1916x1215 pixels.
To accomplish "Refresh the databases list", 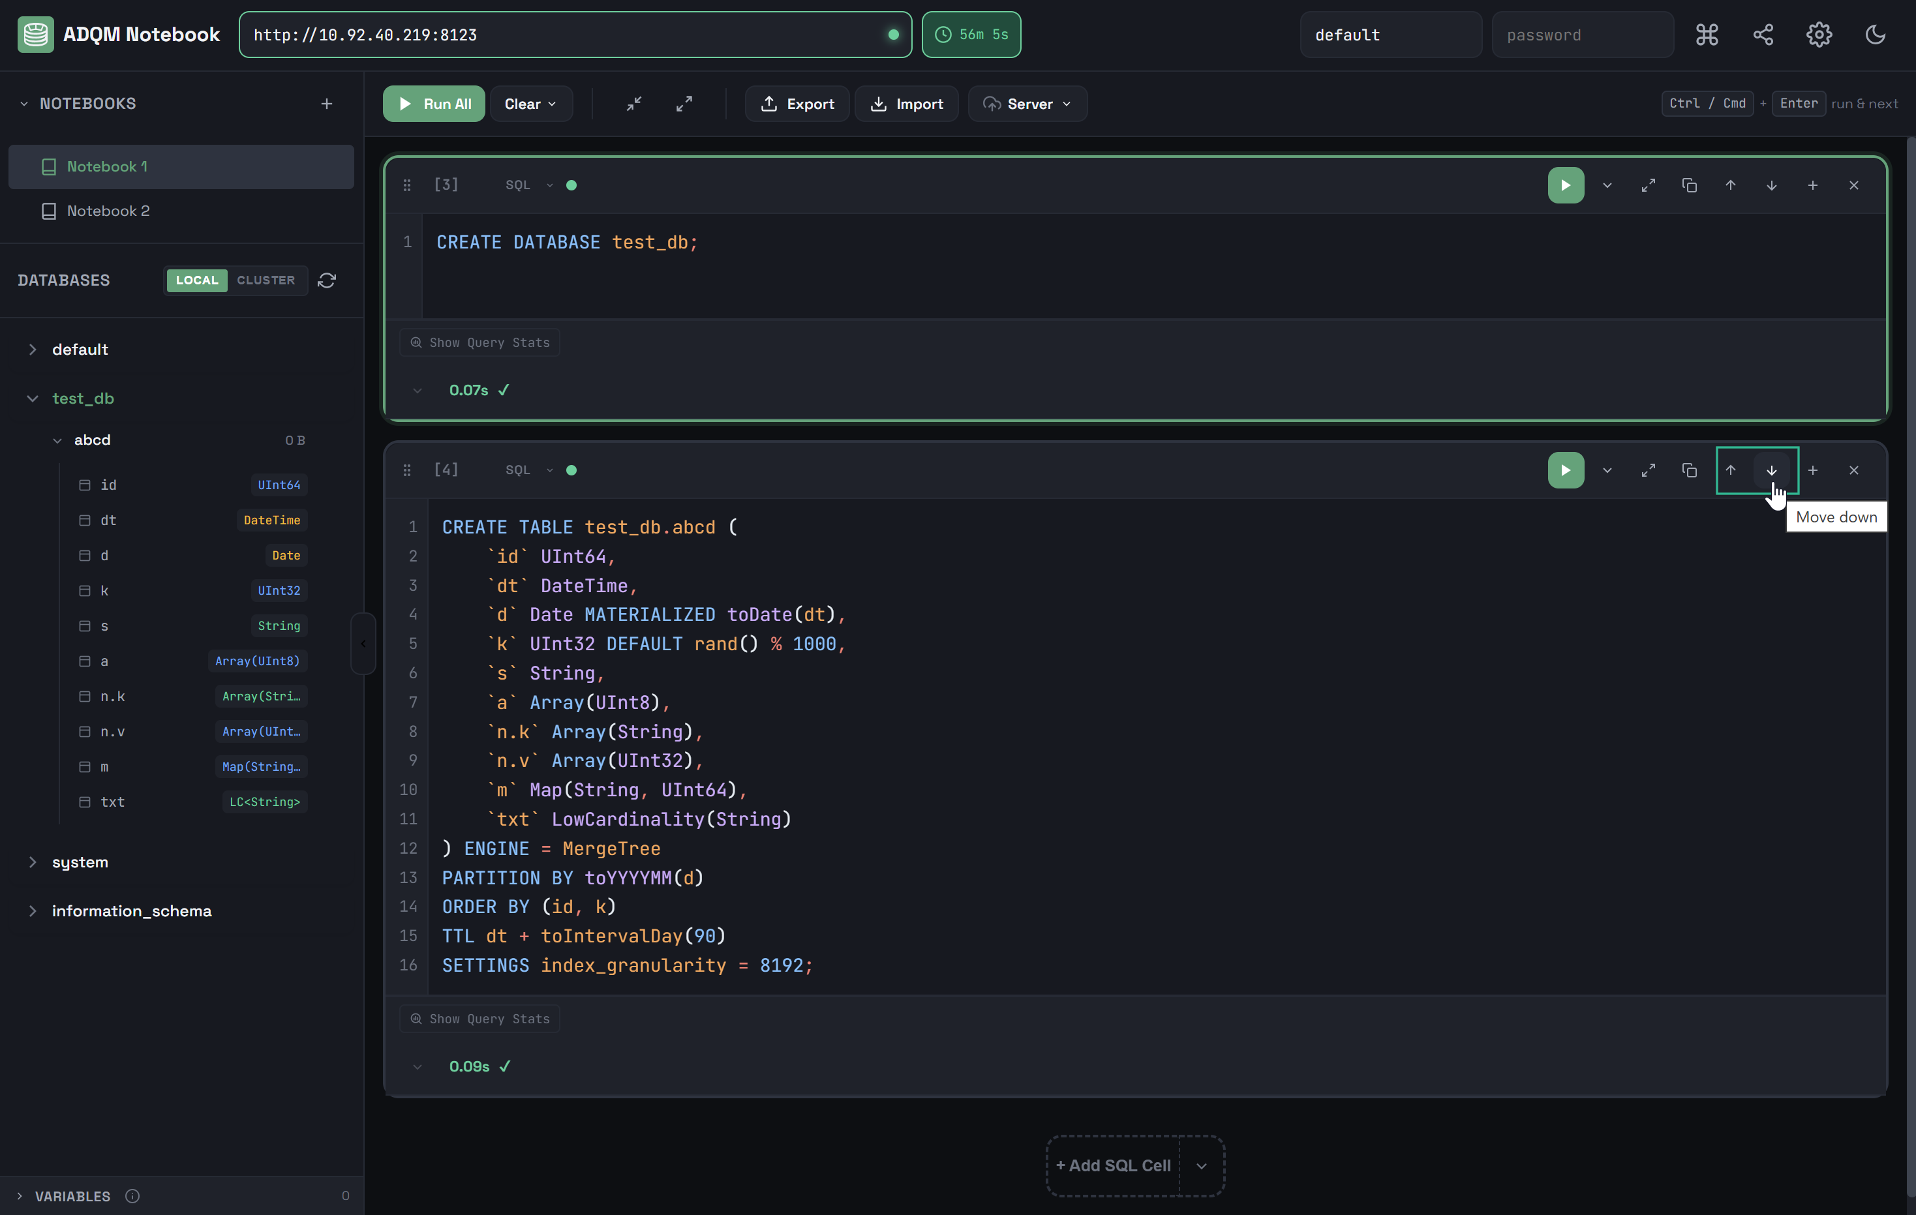I will pos(327,280).
